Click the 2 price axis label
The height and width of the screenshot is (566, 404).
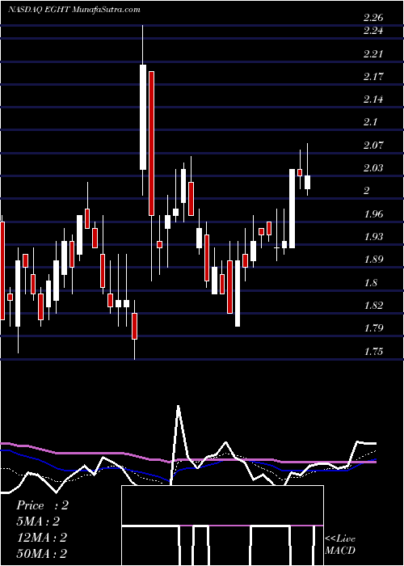(x=367, y=191)
